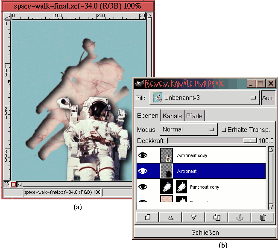This screenshot has width=278, height=248.
Task: Enable the Erhalte Transp. checkbox
Action: pyautogui.click(x=223, y=129)
